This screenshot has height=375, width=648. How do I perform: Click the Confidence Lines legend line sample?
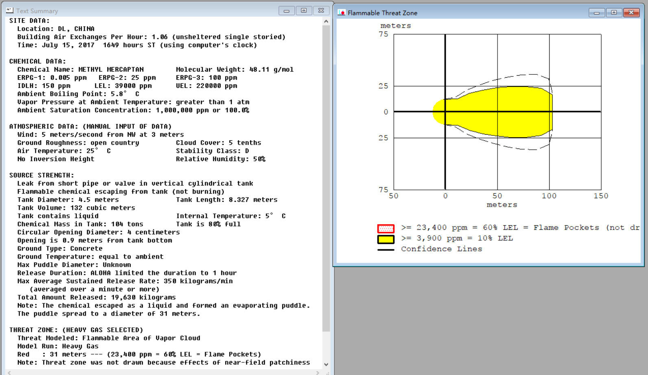[x=386, y=250]
